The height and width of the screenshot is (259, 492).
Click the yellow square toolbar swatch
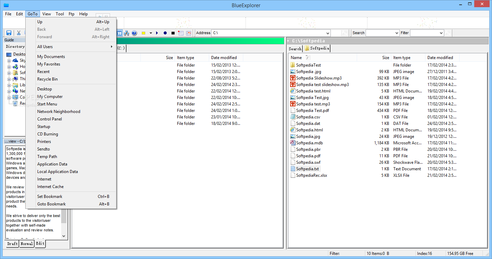pos(143,33)
